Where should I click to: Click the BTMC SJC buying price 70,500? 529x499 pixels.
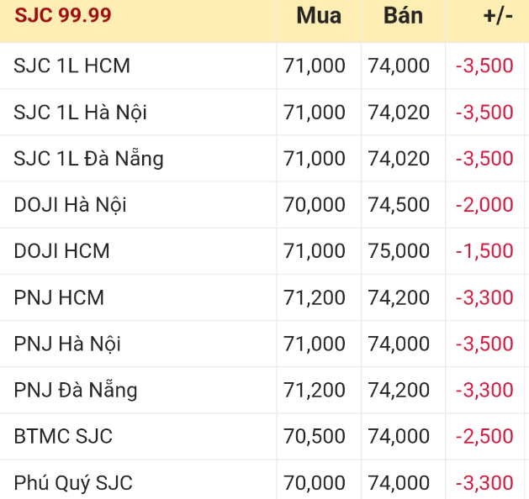315,436
